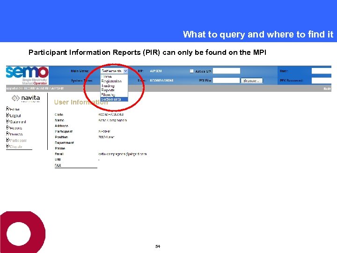Viewport: 337px width, 253px height.
Task: Click the 'FAX' field label
Action: (x=58, y=165)
